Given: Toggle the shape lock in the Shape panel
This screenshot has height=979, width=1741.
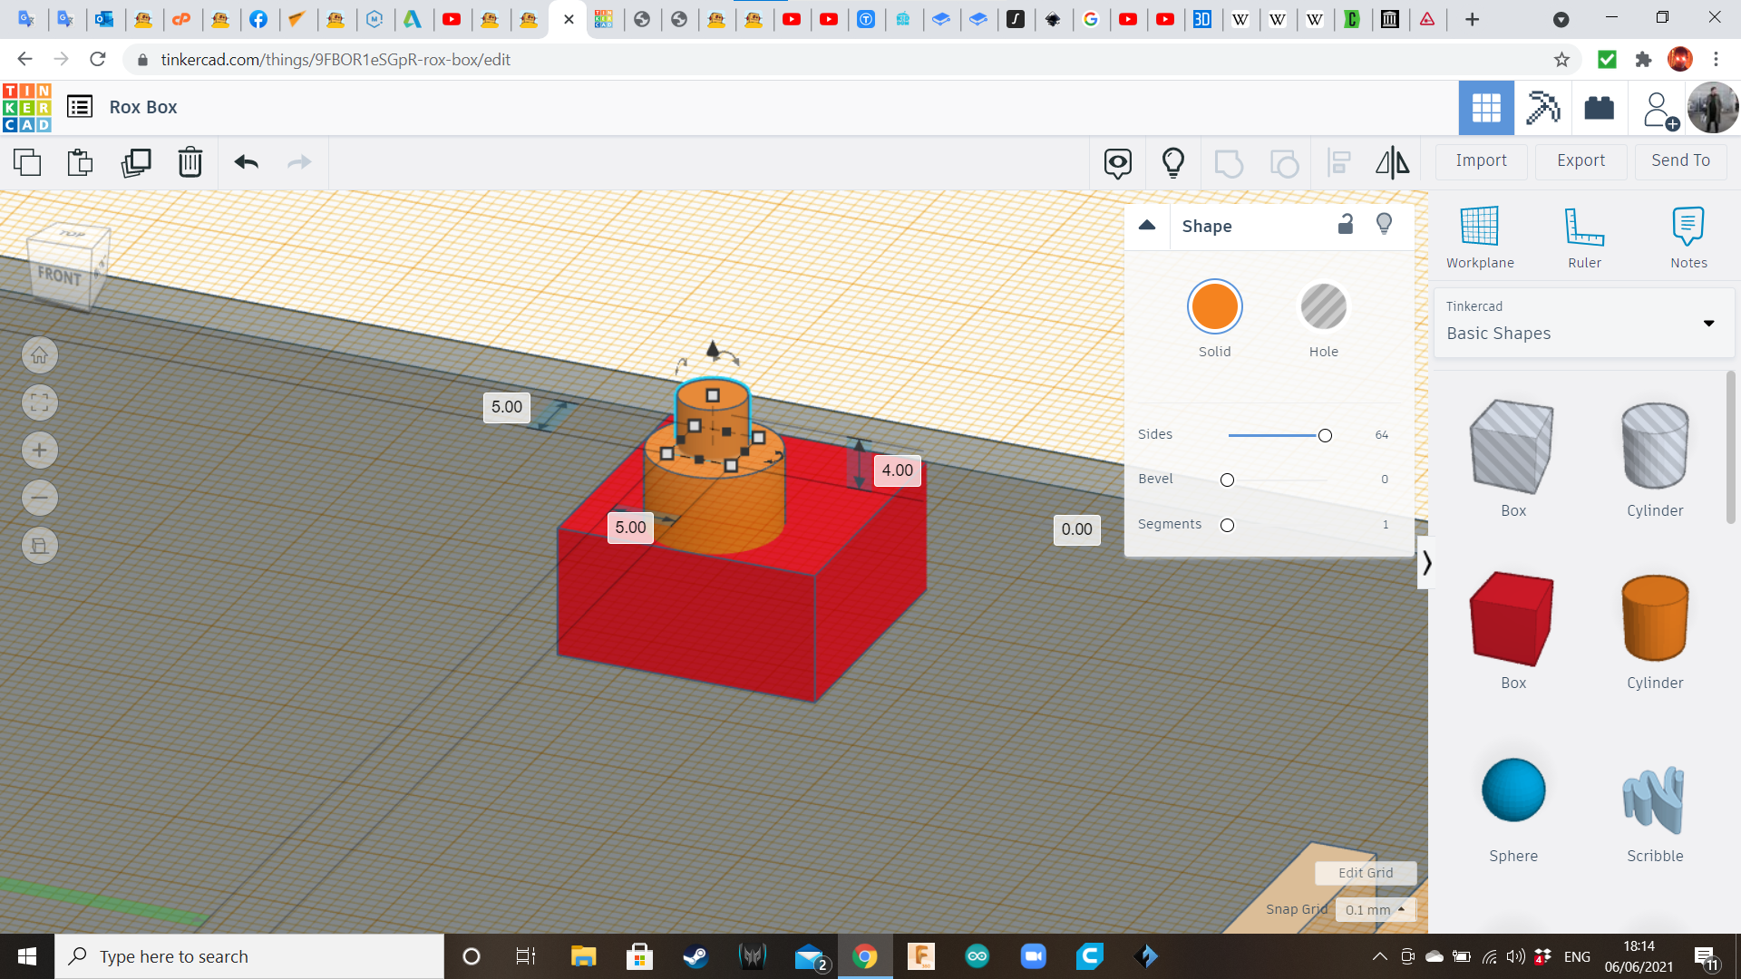Looking at the screenshot, I should pyautogui.click(x=1346, y=224).
